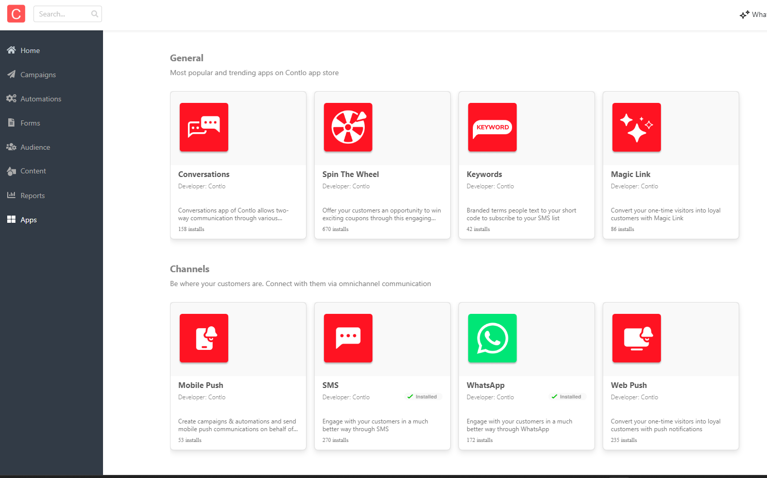Open the Conversations app icon
This screenshot has width=767, height=478.
point(204,127)
